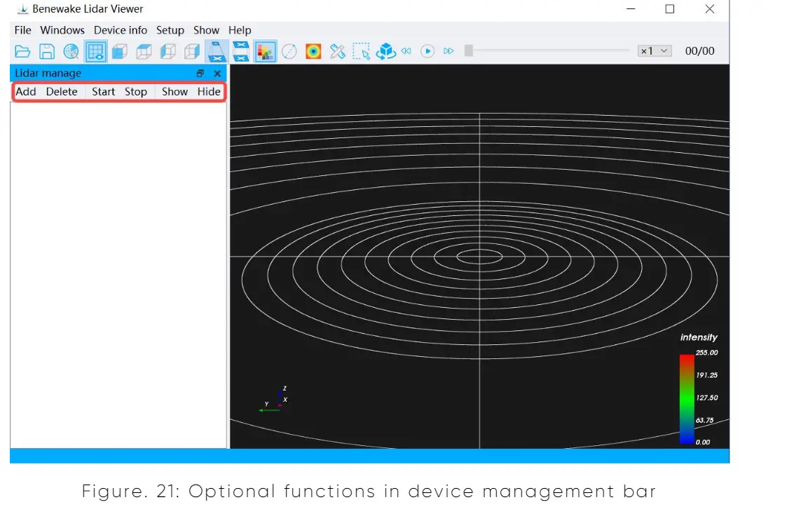
Task: Open the Device info menu
Action: [121, 30]
